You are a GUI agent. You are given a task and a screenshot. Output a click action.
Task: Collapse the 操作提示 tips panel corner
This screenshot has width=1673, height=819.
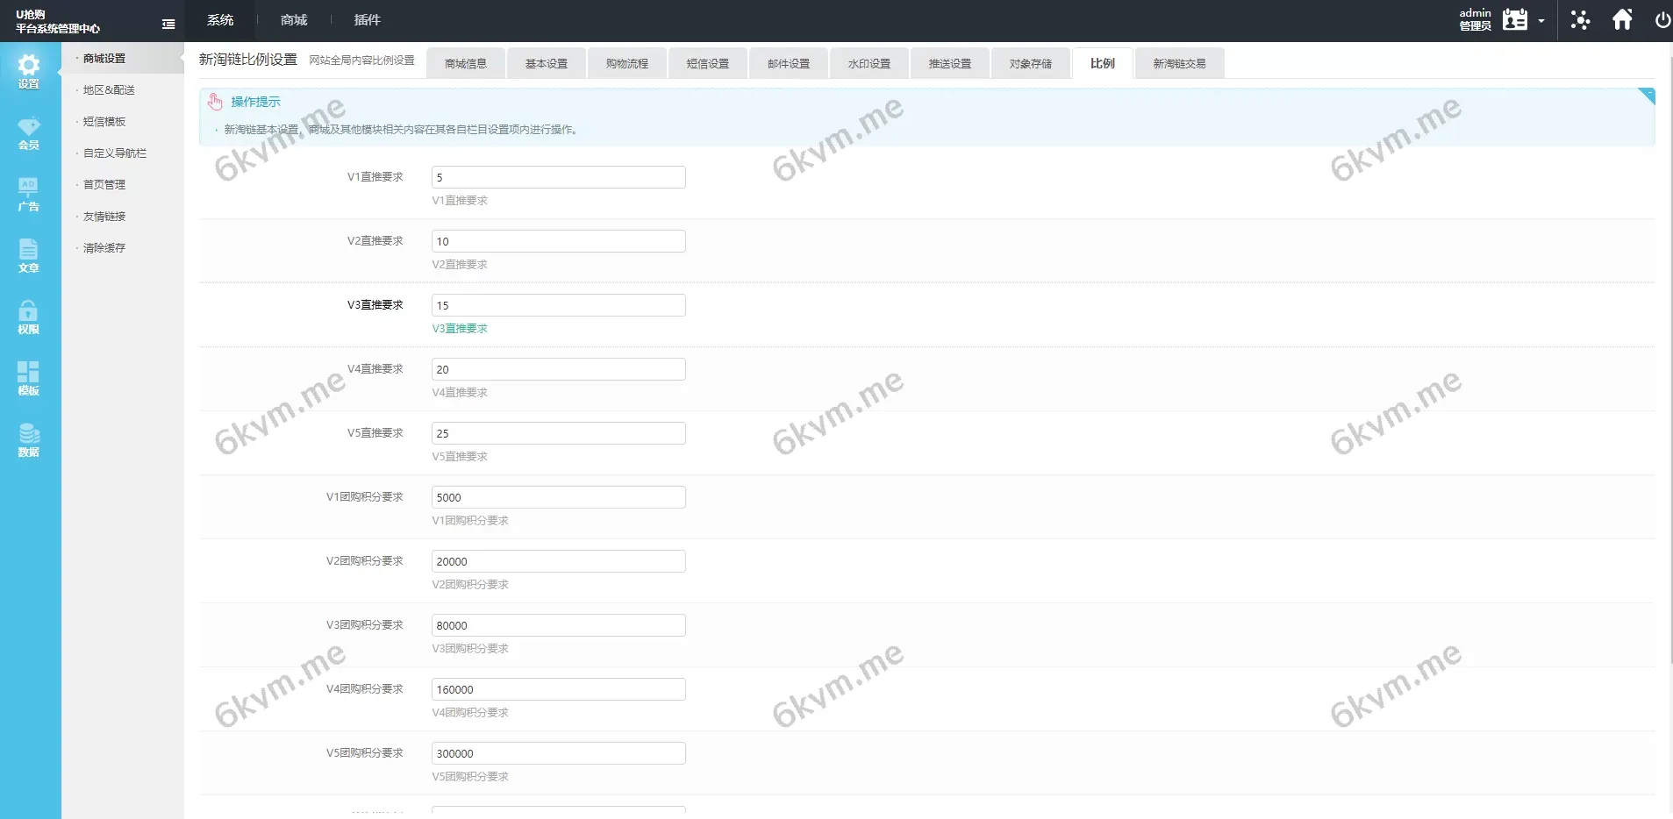[1647, 96]
